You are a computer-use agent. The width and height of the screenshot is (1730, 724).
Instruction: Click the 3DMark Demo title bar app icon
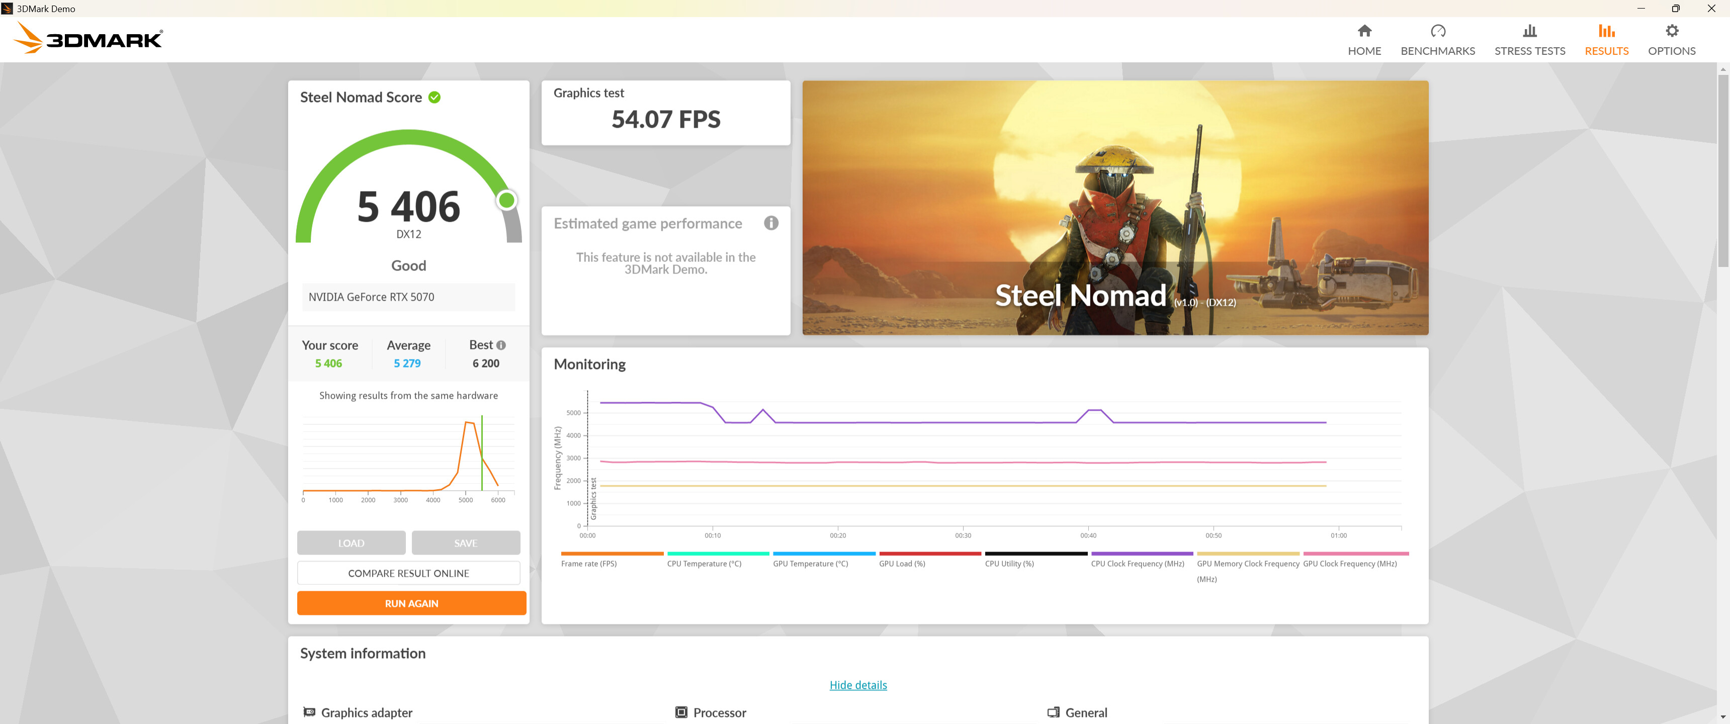pyautogui.click(x=8, y=9)
